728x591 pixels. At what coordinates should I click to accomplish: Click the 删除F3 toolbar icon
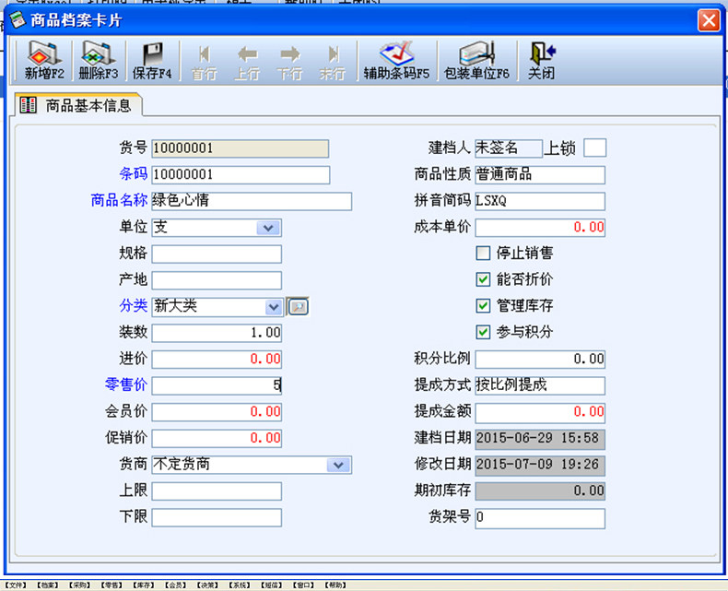98,61
